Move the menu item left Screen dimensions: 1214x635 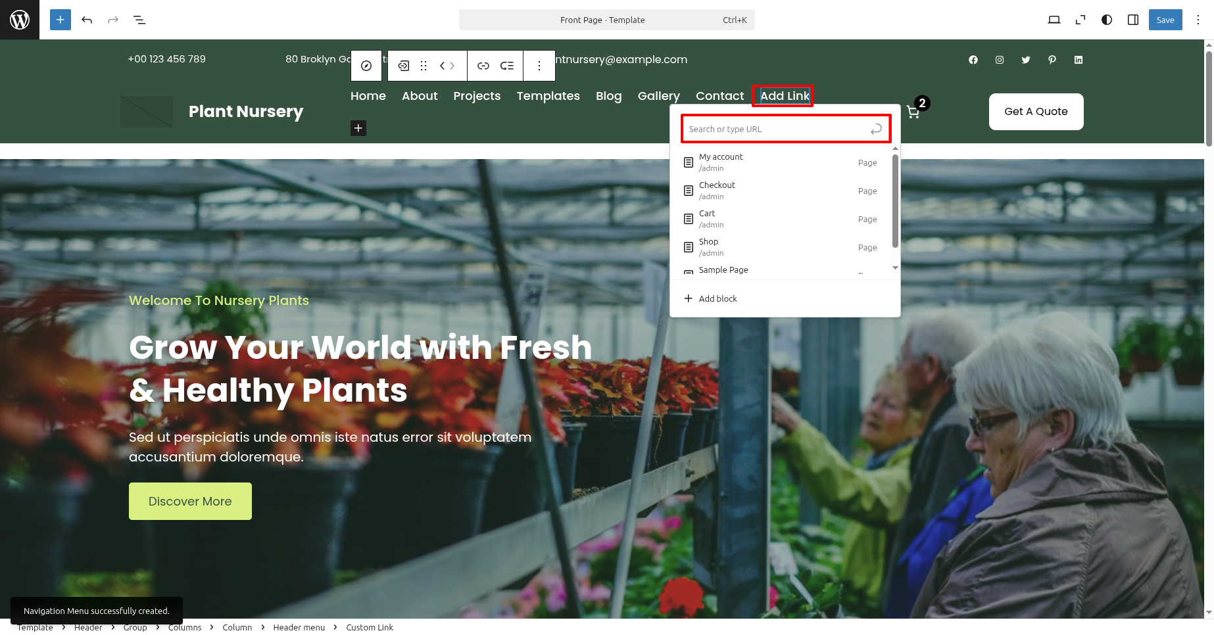[443, 66]
